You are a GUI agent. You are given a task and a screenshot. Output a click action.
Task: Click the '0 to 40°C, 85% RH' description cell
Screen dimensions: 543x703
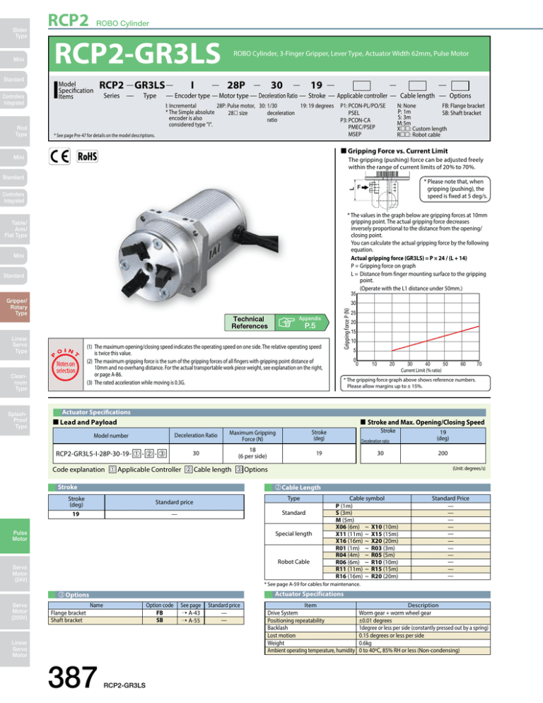pos(423,651)
